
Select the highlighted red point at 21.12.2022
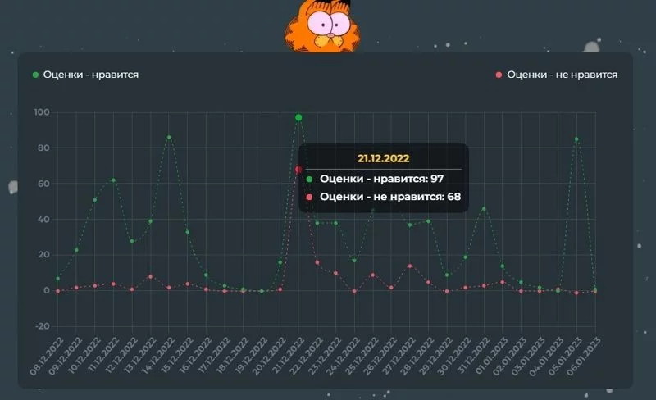coord(298,170)
